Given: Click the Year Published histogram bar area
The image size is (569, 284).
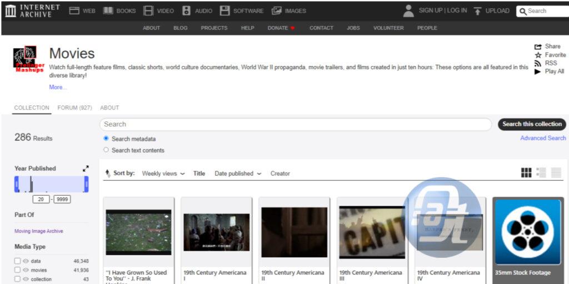Looking at the screenshot, I should pyautogui.click(x=52, y=184).
